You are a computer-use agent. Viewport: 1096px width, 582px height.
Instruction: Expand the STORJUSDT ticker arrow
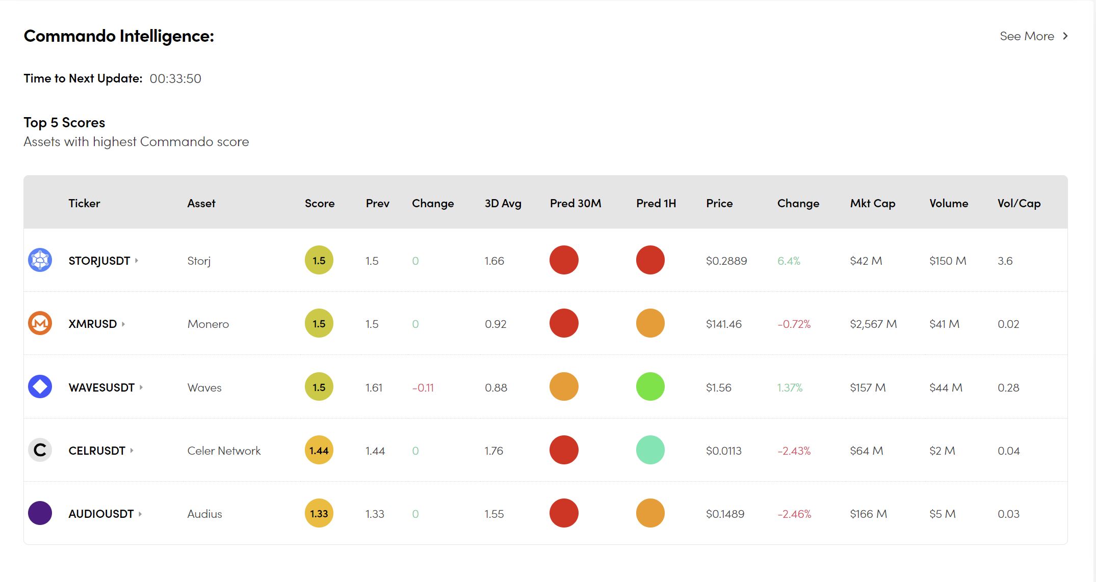tap(137, 260)
